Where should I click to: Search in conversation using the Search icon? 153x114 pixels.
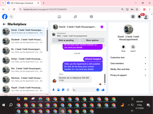pos(133,47)
